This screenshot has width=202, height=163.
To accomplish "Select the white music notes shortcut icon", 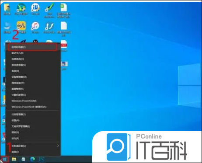I will point(49,28).
